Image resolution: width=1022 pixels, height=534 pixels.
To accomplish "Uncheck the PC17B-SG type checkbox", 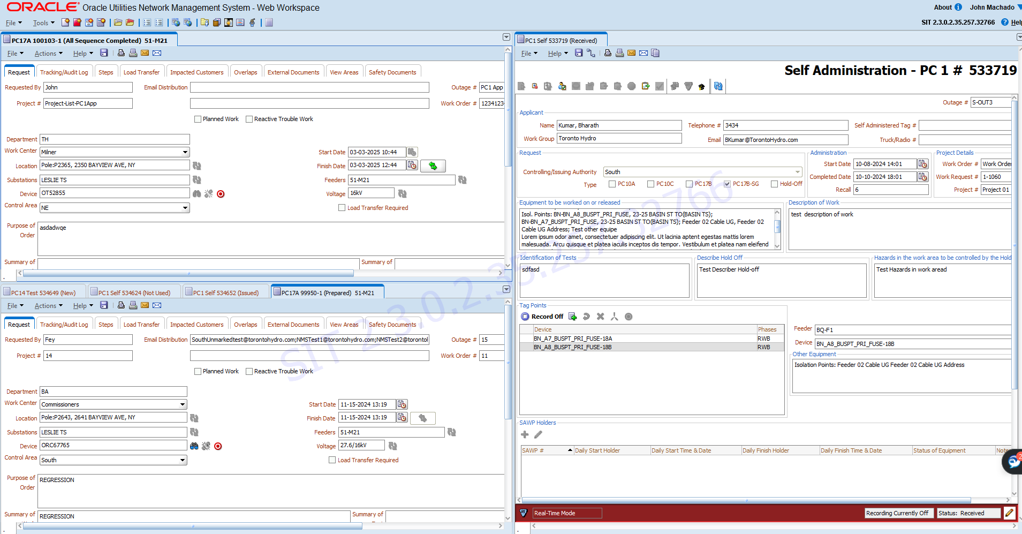I will [x=726, y=184].
